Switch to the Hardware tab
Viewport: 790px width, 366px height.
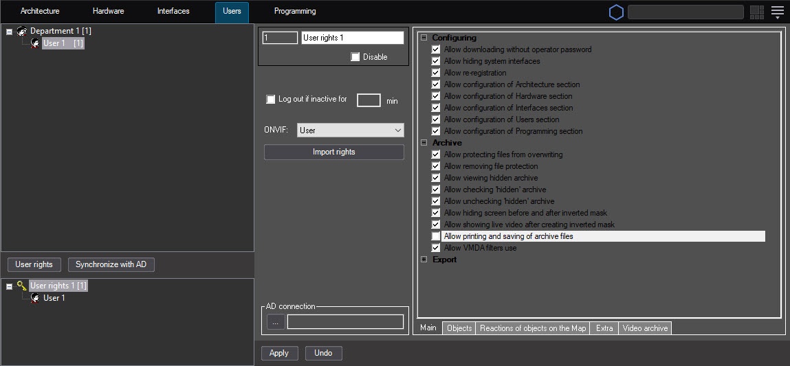tap(108, 12)
